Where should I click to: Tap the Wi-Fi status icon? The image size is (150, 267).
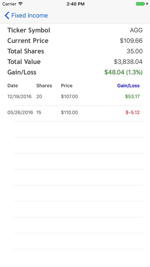point(21,4)
